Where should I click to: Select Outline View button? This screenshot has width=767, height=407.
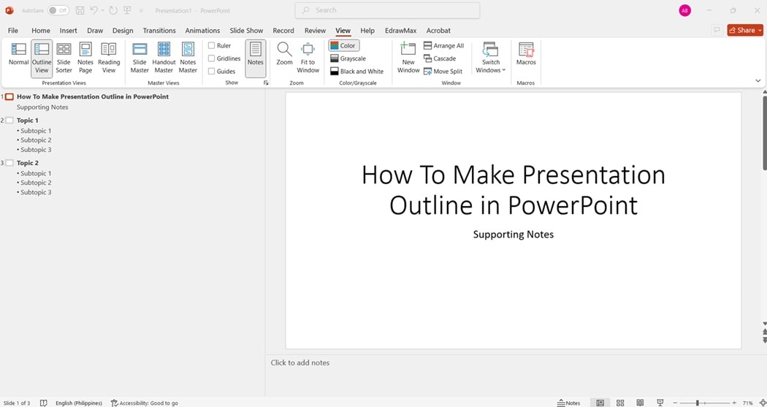coord(42,58)
